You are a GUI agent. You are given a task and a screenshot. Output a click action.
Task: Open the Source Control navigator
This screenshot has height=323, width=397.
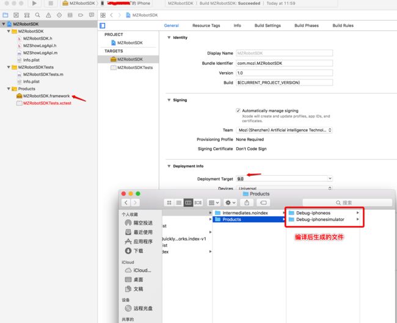point(16,15)
